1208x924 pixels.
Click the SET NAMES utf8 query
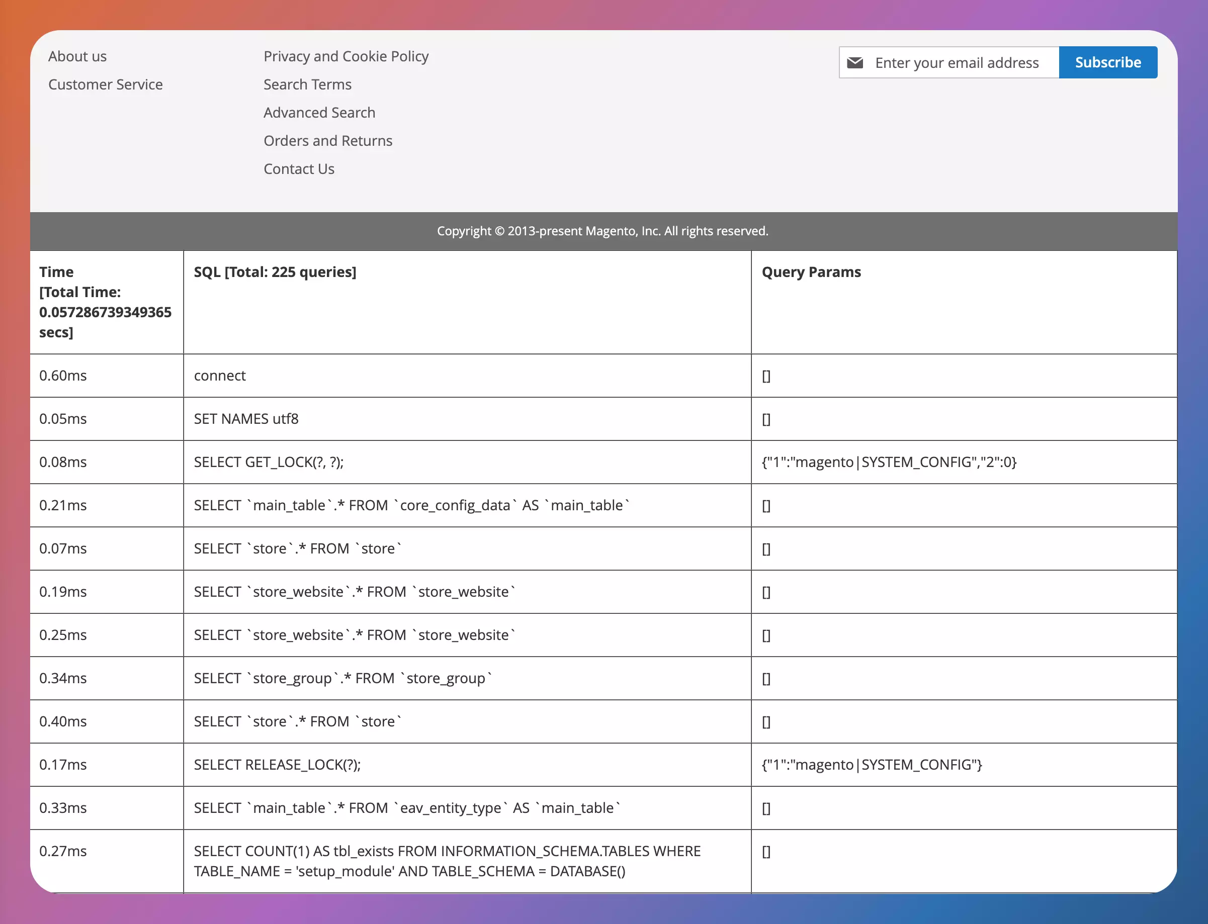coord(468,419)
